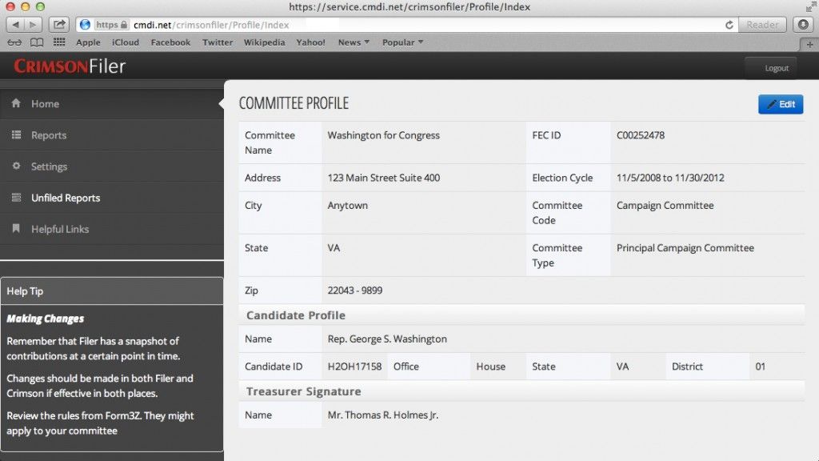
Task: Reload the page with refresh icon
Action: pos(729,25)
